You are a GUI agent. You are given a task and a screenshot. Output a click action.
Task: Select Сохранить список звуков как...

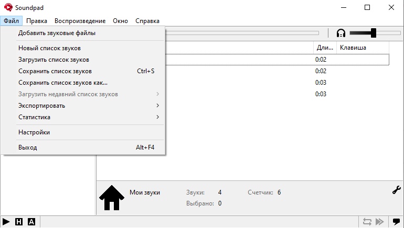coord(83,83)
